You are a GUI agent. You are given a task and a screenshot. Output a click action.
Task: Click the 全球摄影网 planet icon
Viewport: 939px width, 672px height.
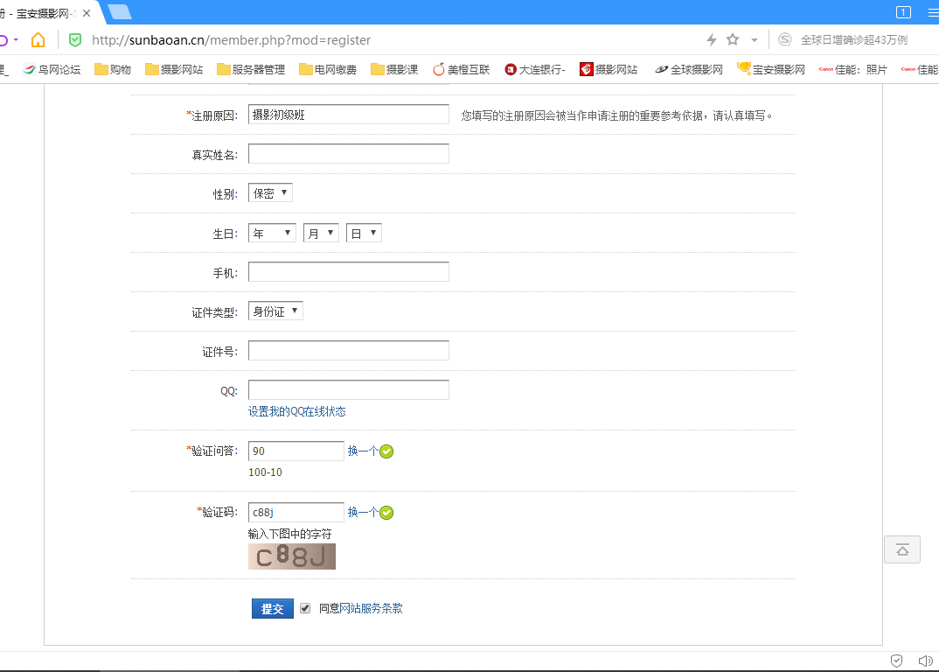661,69
